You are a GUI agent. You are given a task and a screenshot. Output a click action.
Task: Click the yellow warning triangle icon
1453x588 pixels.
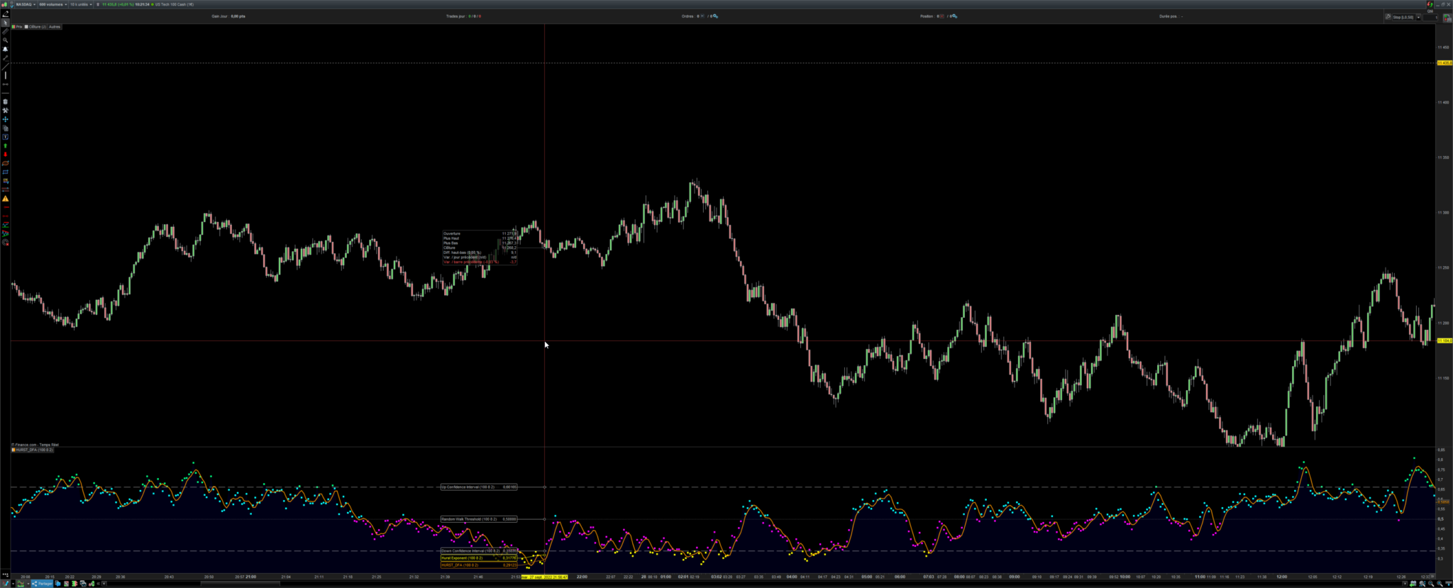pos(5,199)
